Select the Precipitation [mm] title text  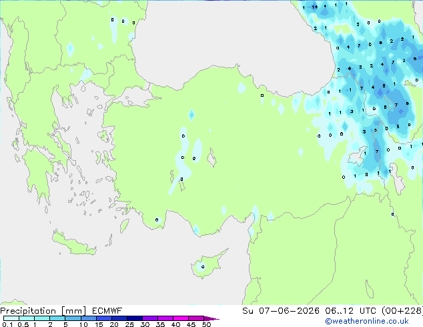pyautogui.click(x=43, y=311)
